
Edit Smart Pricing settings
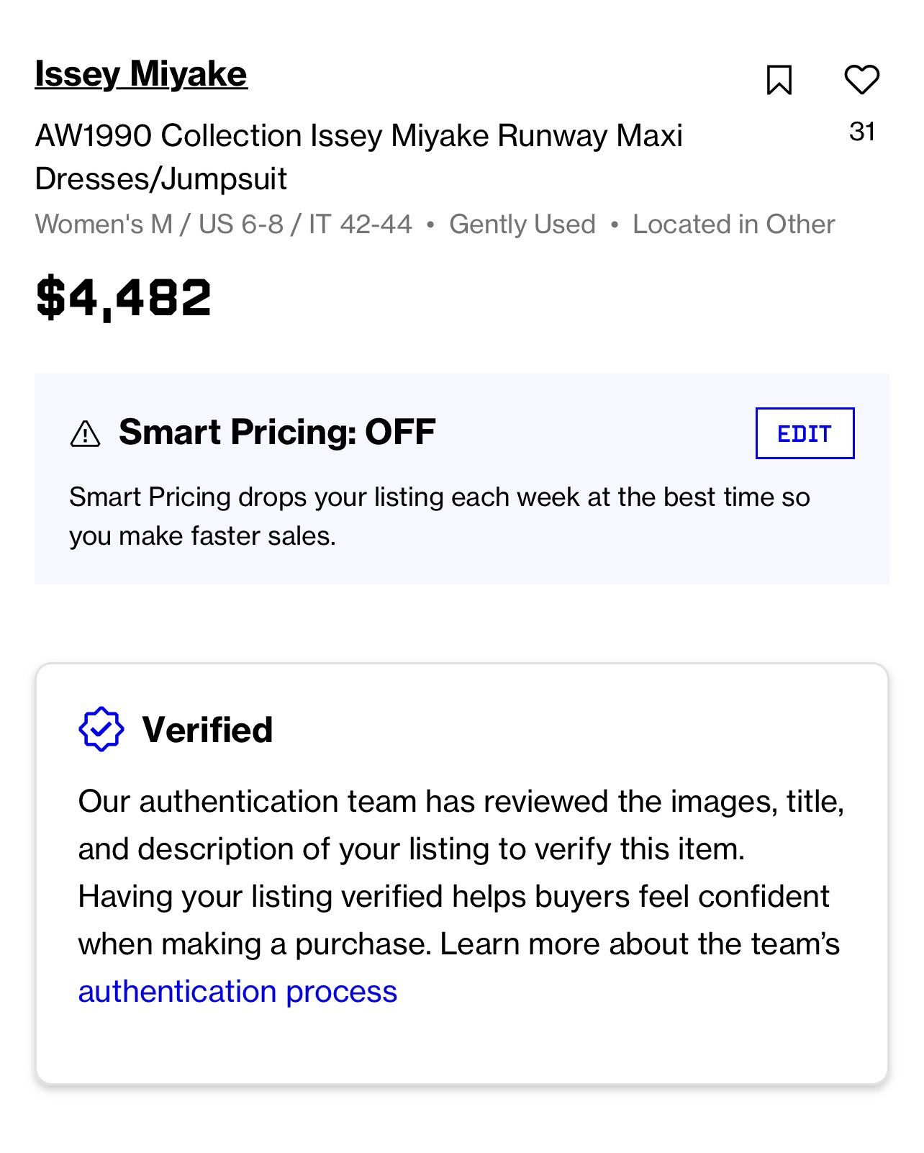[805, 433]
